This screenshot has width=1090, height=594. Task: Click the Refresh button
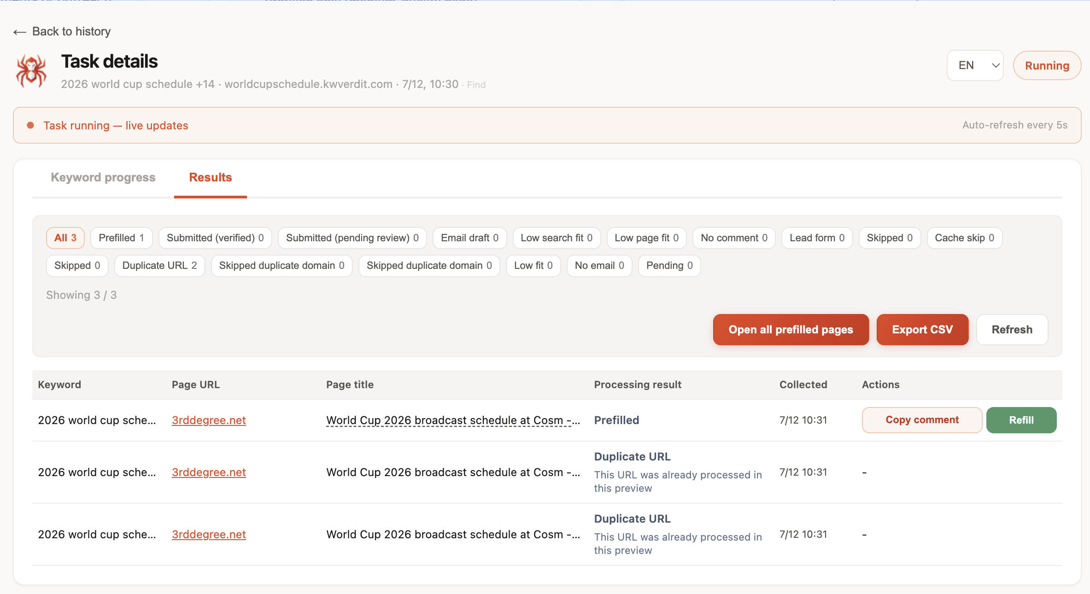coord(1012,330)
